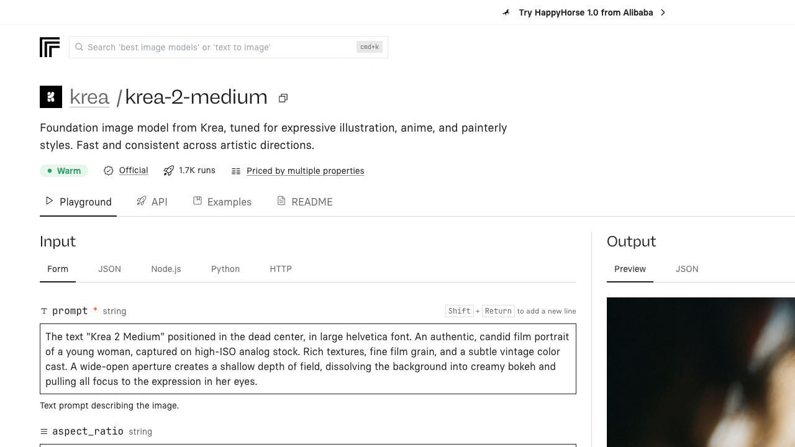Open the Try HappyHorse 1.0 banner link
This screenshot has height=447, width=795.
[x=586, y=12]
